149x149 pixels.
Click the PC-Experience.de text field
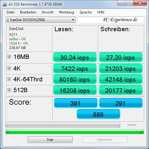pos(111,20)
